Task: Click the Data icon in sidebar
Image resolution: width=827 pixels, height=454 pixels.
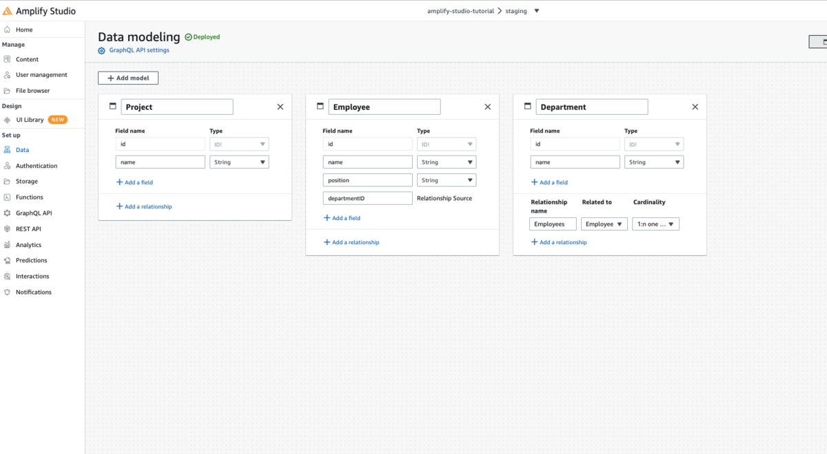Action: coord(7,150)
